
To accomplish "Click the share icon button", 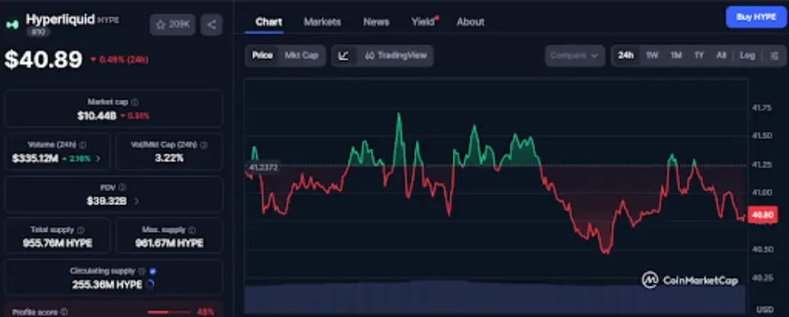I will point(211,25).
